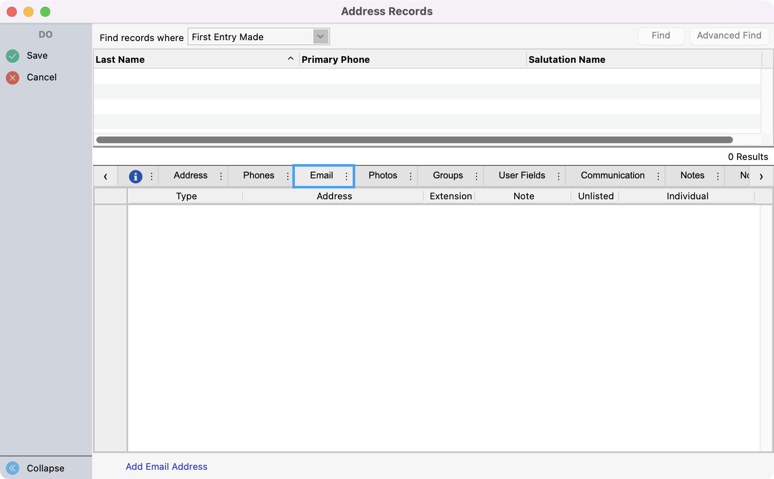Switch to the Phones tab
The image size is (774, 479).
click(x=258, y=175)
